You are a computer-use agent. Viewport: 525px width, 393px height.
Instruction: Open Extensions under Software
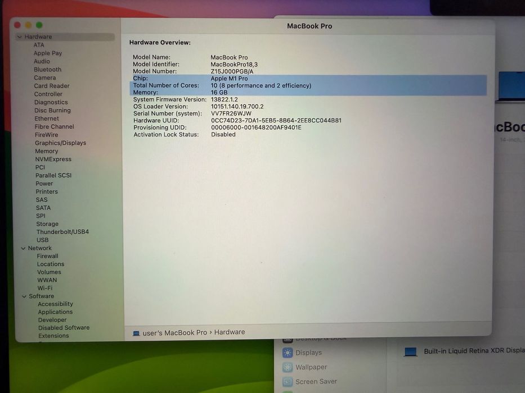[x=53, y=336]
